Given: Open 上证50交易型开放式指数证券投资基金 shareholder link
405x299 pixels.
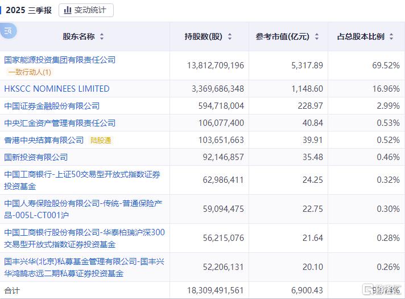Looking at the screenshot, I should point(82,180).
